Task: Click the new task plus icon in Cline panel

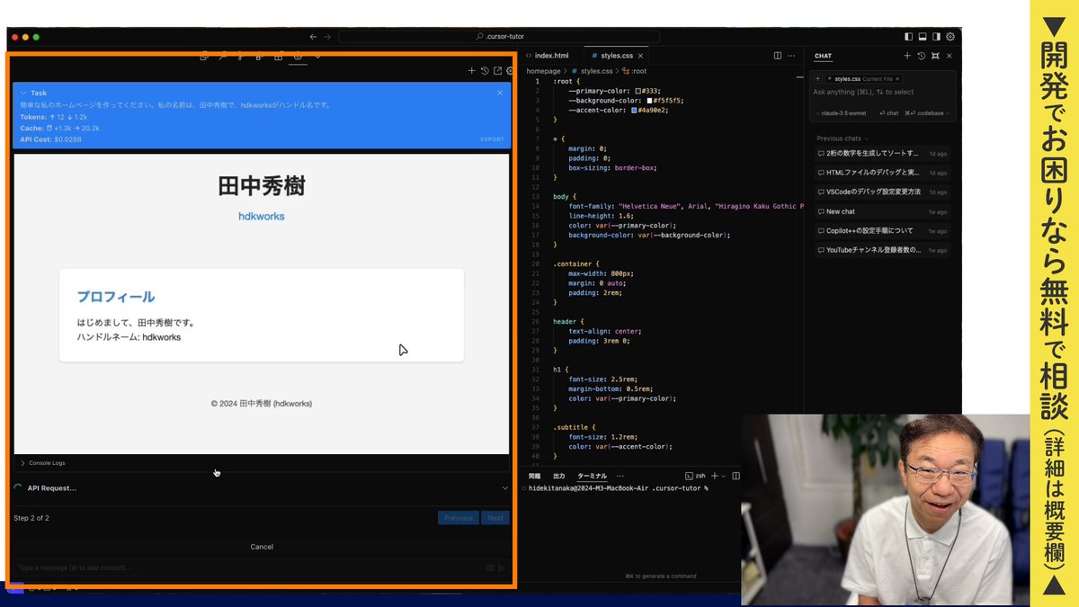Action: [472, 71]
